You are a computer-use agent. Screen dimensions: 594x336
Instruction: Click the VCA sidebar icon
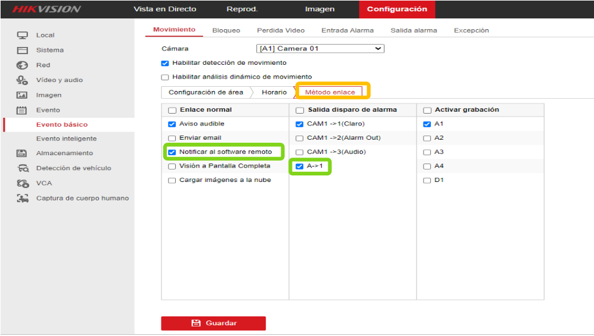23,183
